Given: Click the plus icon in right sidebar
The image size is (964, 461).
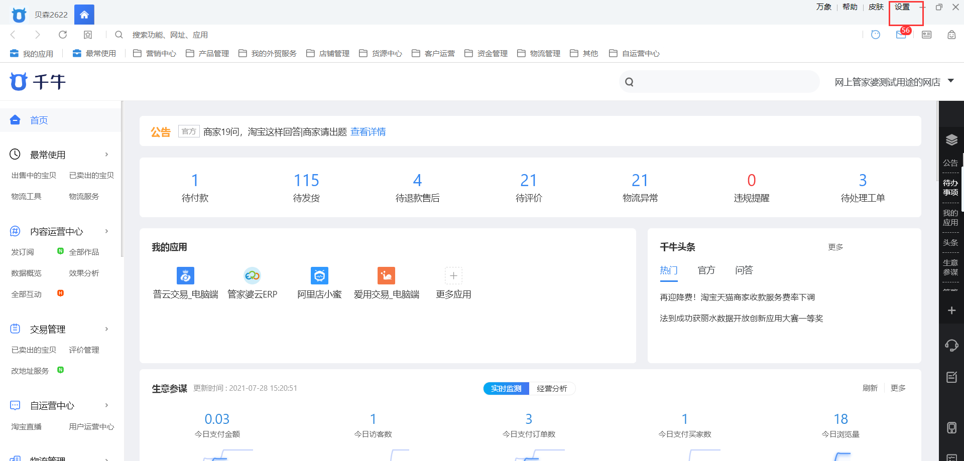Looking at the screenshot, I should [951, 311].
